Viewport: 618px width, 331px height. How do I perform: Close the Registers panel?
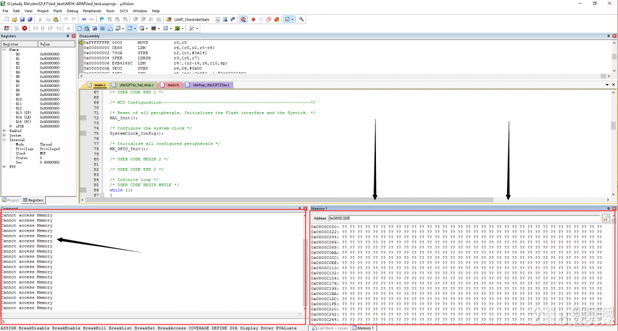coord(73,36)
